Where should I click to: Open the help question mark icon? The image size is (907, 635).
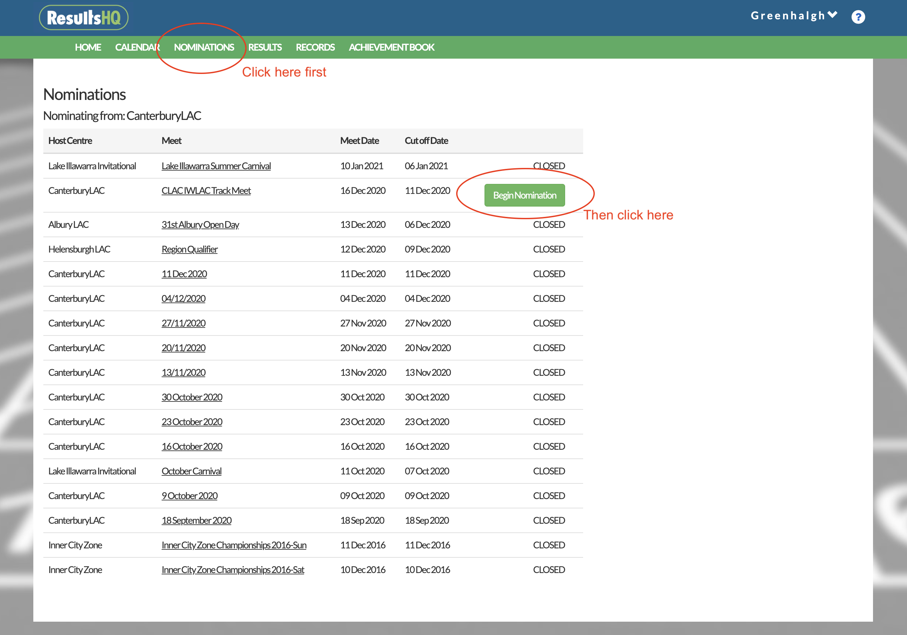(858, 17)
